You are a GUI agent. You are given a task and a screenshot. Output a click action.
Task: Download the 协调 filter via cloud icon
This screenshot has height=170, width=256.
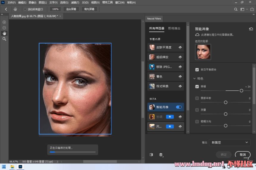click(x=180, y=117)
